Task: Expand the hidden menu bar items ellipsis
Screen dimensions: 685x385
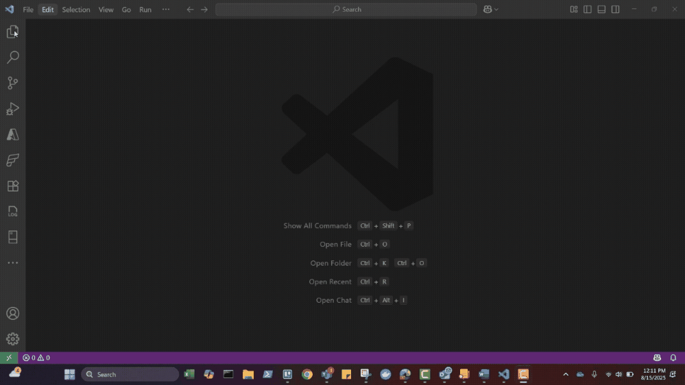Action: [x=166, y=9]
